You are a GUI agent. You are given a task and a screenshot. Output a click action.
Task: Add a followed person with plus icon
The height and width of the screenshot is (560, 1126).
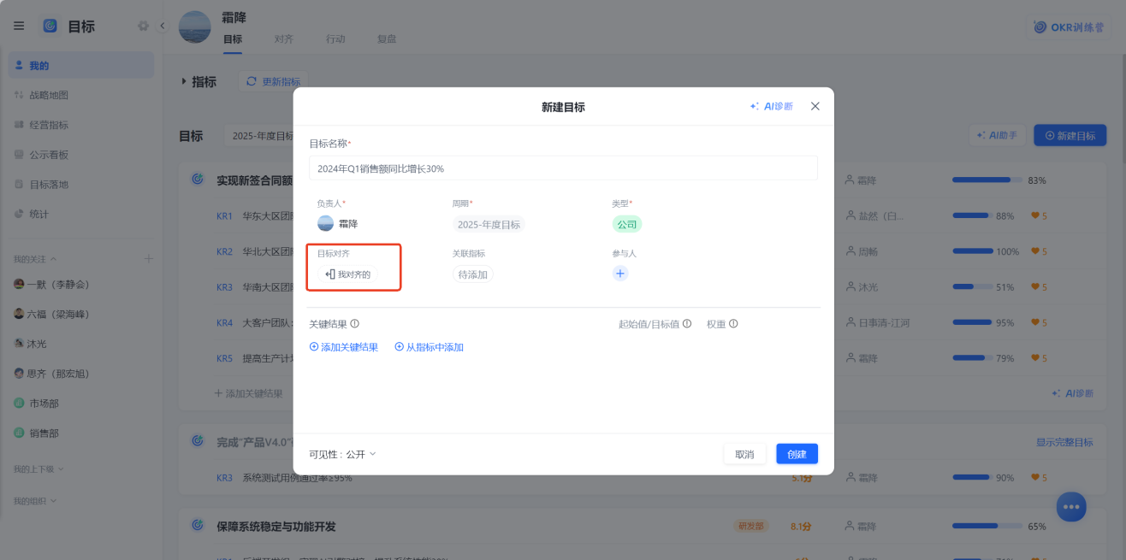(148, 258)
